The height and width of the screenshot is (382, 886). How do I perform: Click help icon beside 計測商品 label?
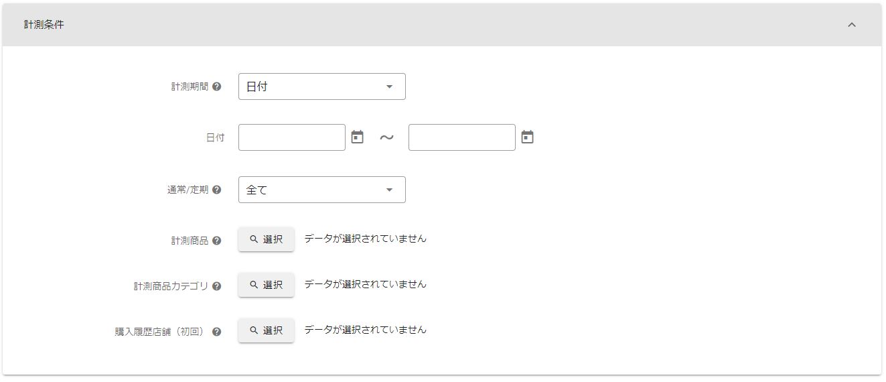(216, 241)
